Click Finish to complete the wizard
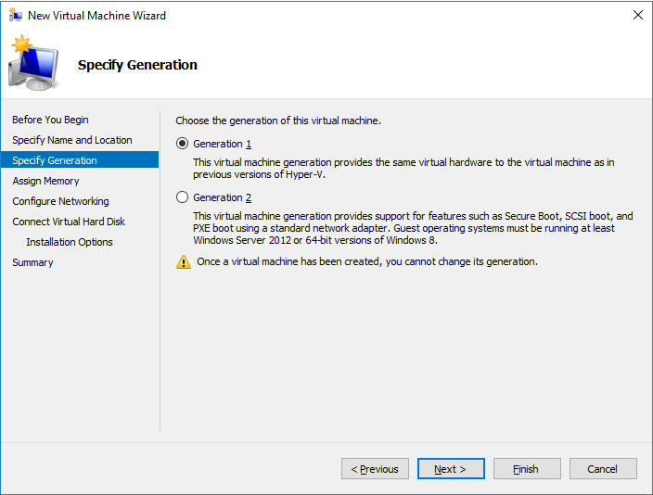Screen dimensions: 653x495 (527, 469)
